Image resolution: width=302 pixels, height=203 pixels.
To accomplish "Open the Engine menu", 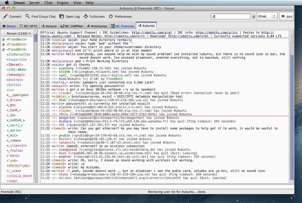I will coord(62,3).
